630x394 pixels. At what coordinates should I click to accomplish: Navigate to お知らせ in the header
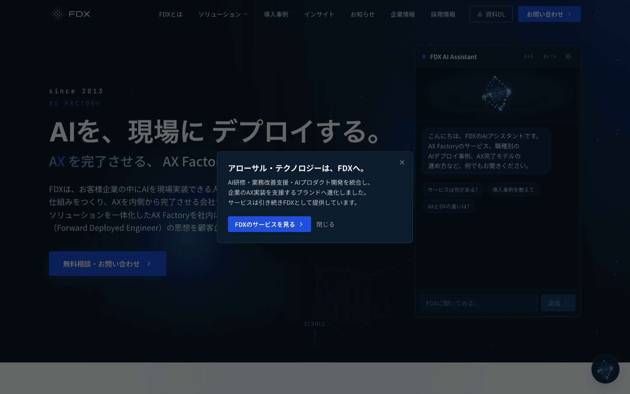[363, 14]
